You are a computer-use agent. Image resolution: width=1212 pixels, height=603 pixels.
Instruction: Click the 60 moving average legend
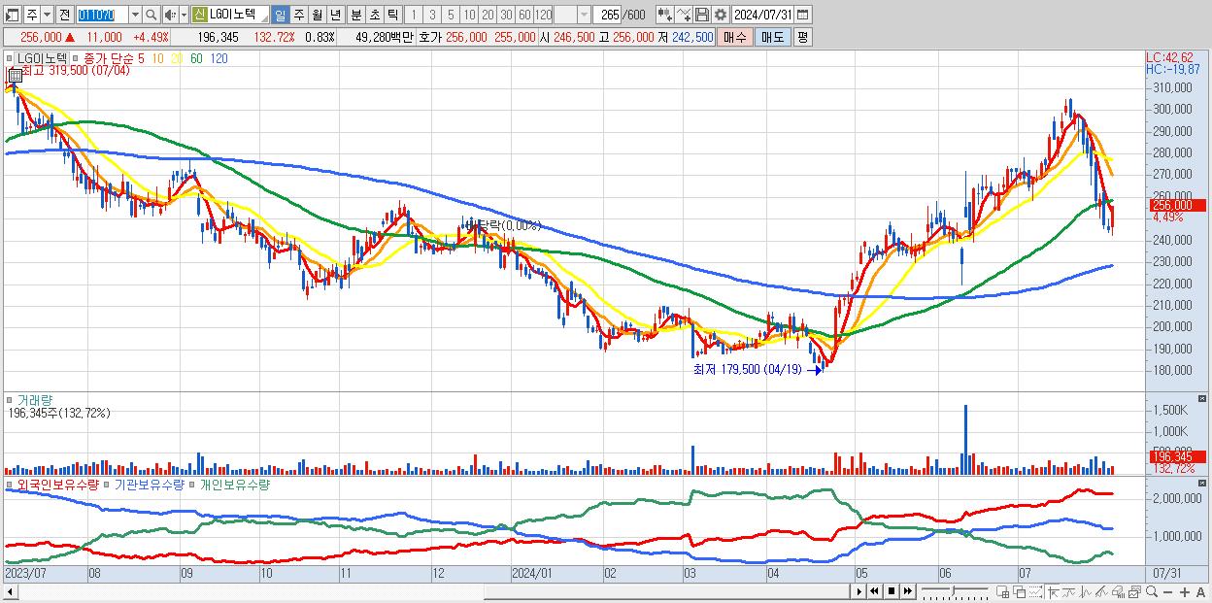tap(196, 58)
